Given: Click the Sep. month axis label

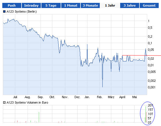Looking at the screenshot, I should tap(41, 97).
